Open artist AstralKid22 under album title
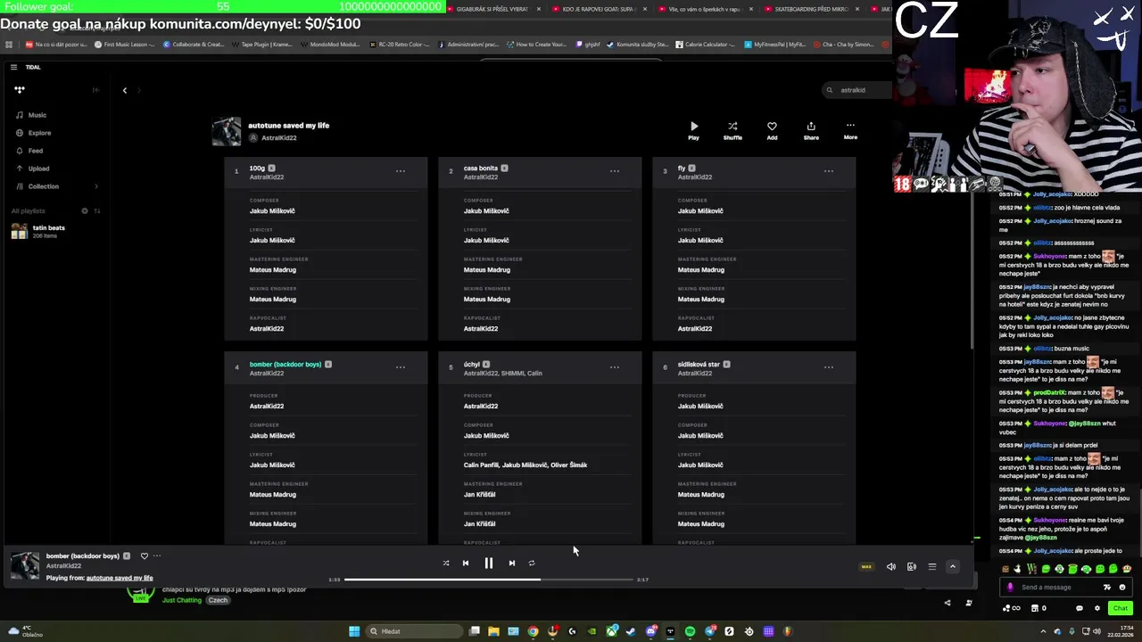This screenshot has width=1142, height=642. [x=278, y=138]
